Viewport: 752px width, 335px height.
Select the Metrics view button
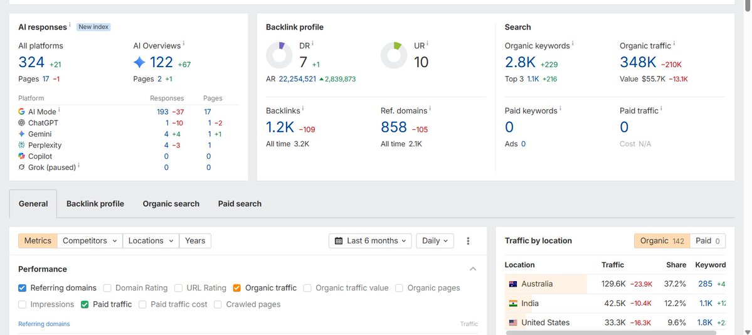[x=38, y=241]
